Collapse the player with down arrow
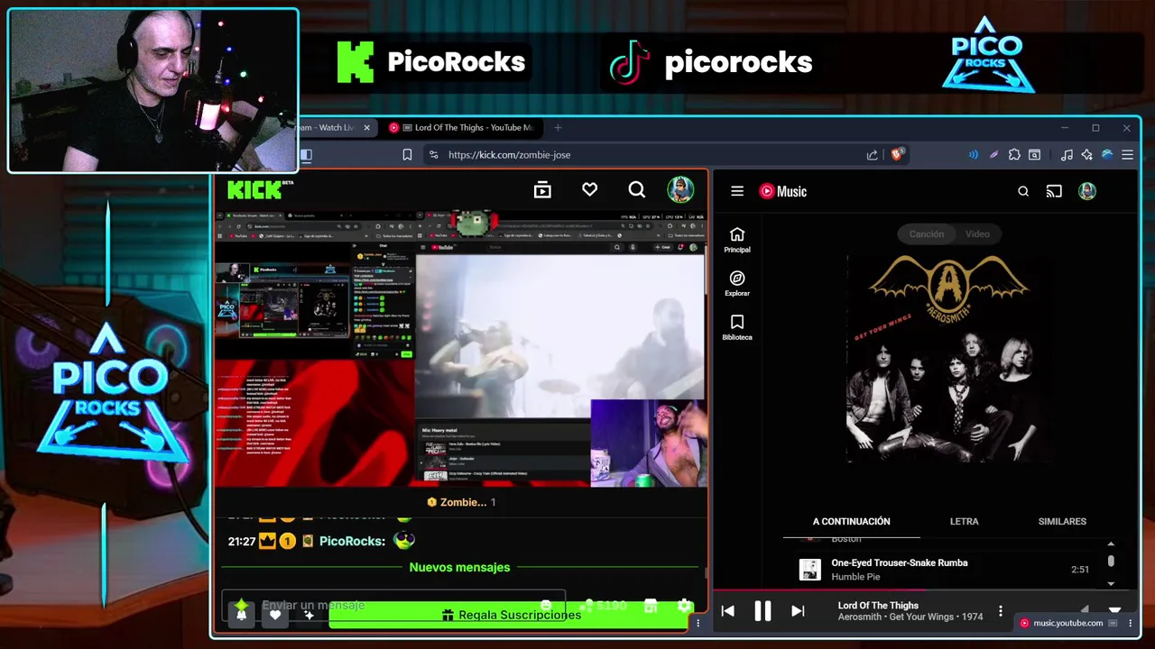1155x649 pixels. tap(1114, 610)
